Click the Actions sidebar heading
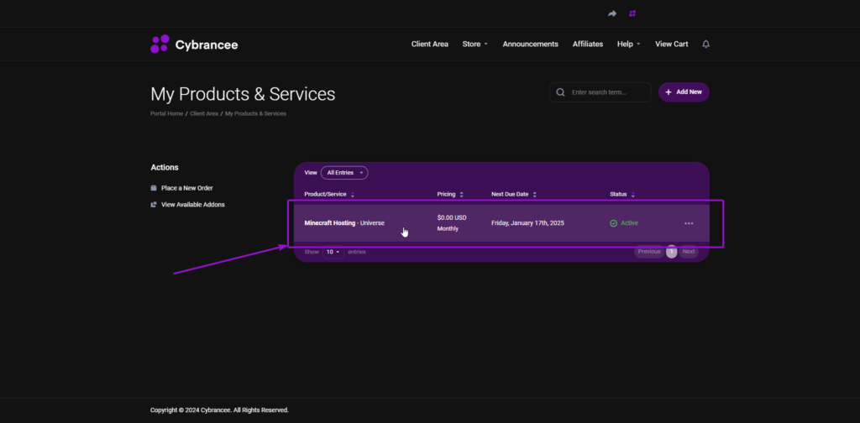The width and height of the screenshot is (860, 423). (x=165, y=168)
